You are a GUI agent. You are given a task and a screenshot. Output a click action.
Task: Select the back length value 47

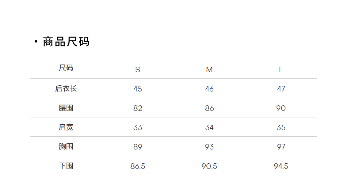tap(281, 89)
